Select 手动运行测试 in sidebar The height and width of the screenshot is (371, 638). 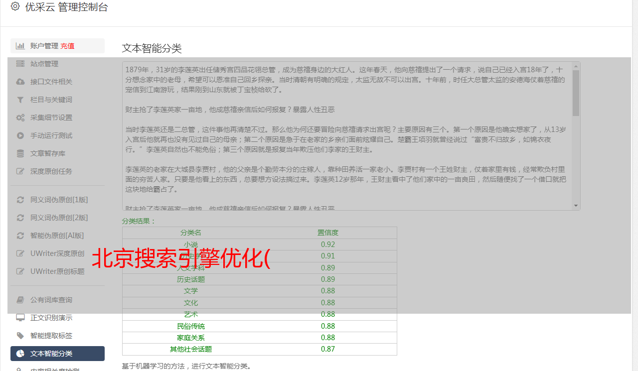click(x=57, y=135)
